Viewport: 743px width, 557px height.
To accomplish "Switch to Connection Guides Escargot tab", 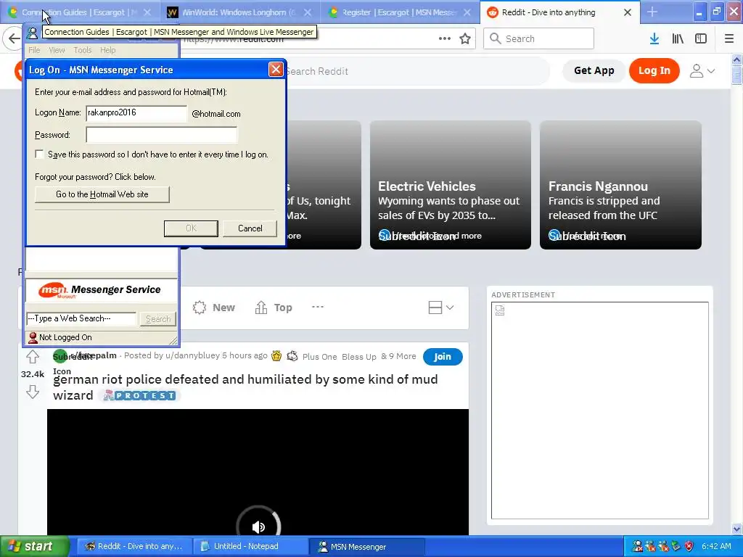I will [x=78, y=12].
